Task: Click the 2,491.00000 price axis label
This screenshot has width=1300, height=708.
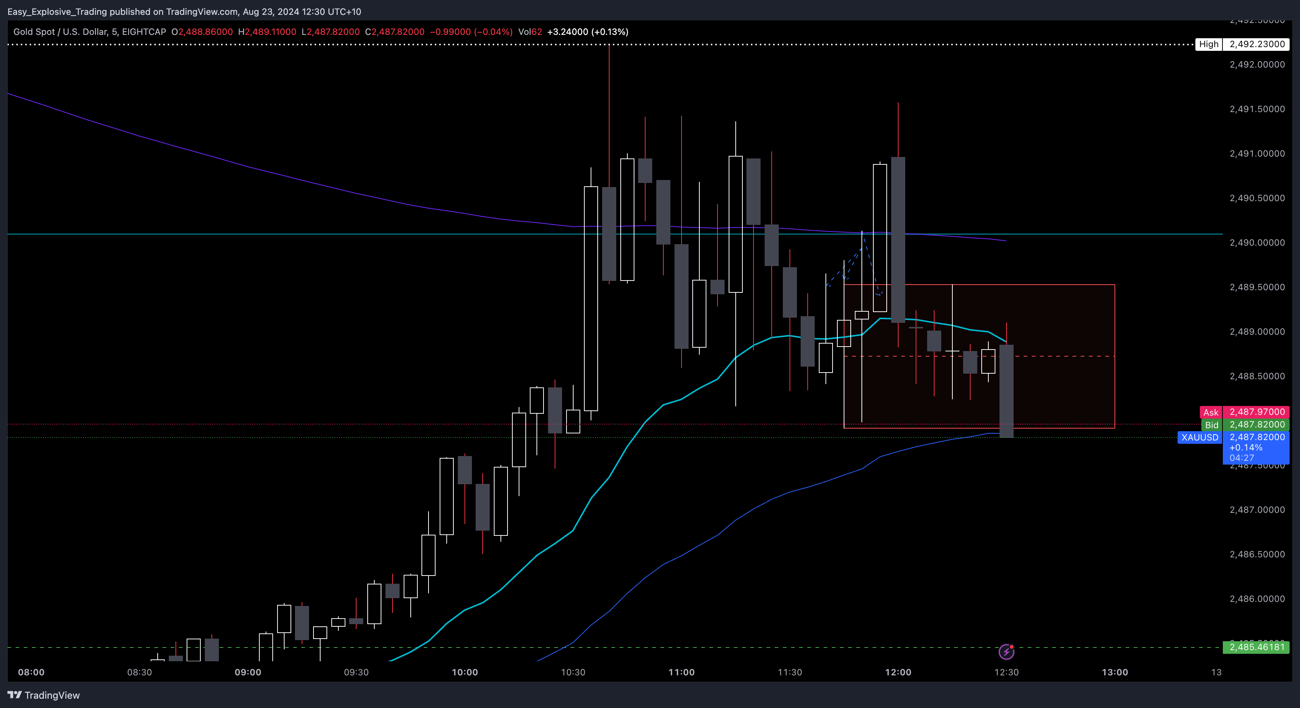Action: point(1257,153)
